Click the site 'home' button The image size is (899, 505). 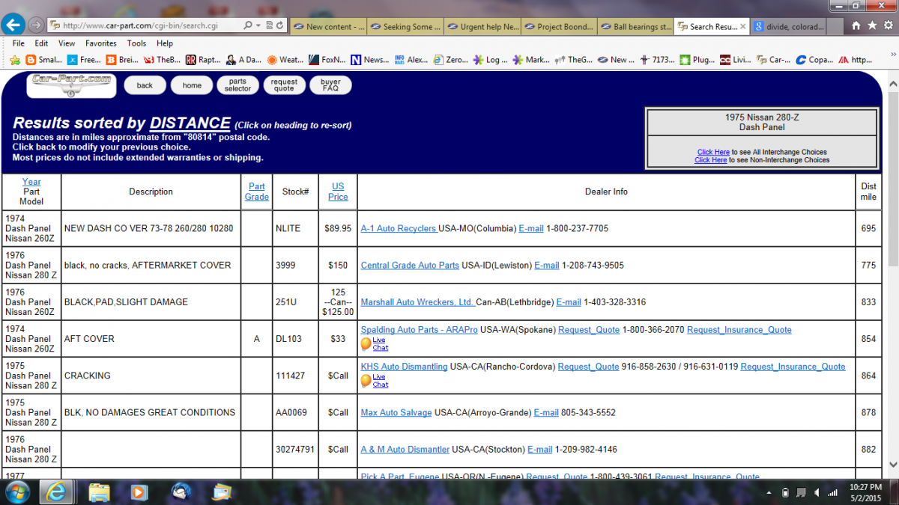pos(192,85)
